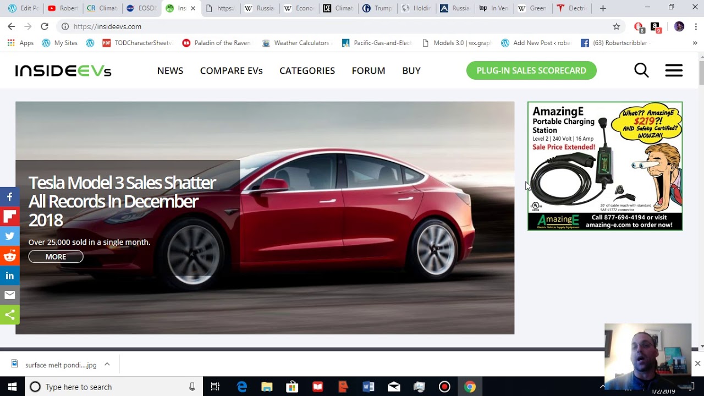The height and width of the screenshot is (396, 704).
Task: Open a new browser tab
Action: click(603, 8)
